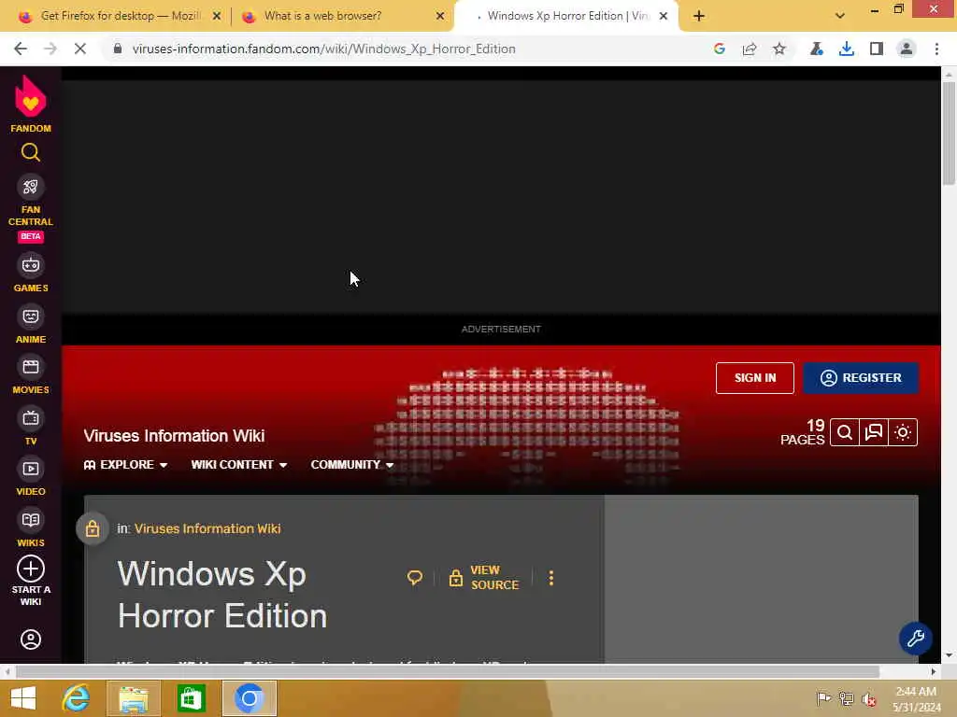Stop loading the page
Viewport: 957px width, 717px height.
click(x=80, y=49)
